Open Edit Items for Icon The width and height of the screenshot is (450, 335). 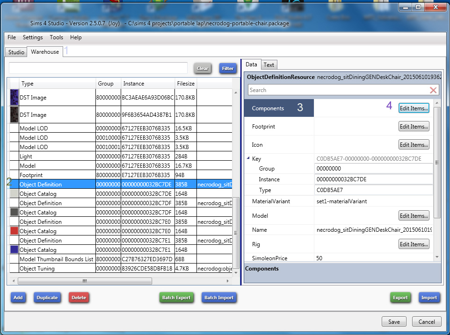(x=414, y=145)
